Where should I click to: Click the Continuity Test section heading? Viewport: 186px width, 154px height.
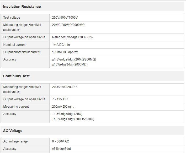click(x=16, y=76)
